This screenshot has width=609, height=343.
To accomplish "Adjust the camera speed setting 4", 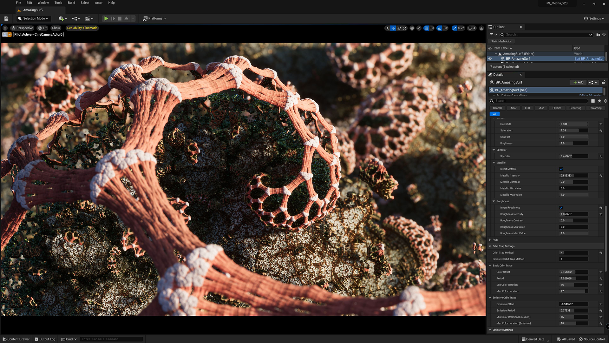I will 472,28.
